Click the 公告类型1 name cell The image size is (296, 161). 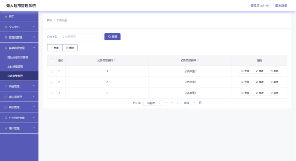coord(190,93)
